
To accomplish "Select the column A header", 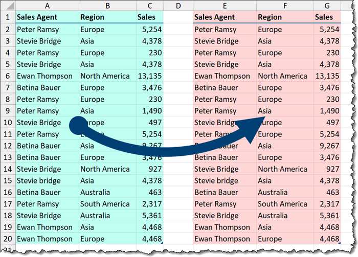I will click(47, 6).
